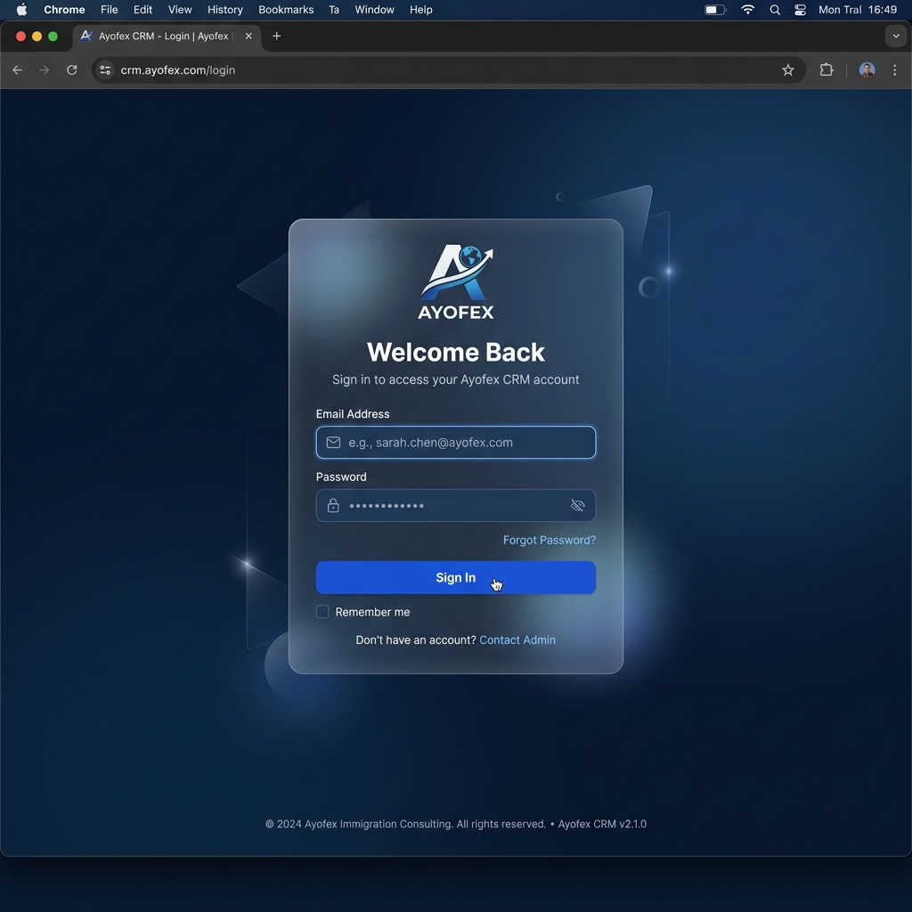Open the Help menu
912x912 pixels.
[421, 10]
